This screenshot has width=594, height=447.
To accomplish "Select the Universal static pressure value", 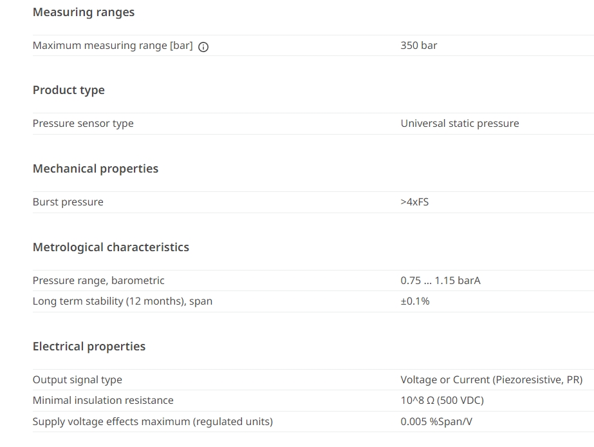I will click(459, 124).
